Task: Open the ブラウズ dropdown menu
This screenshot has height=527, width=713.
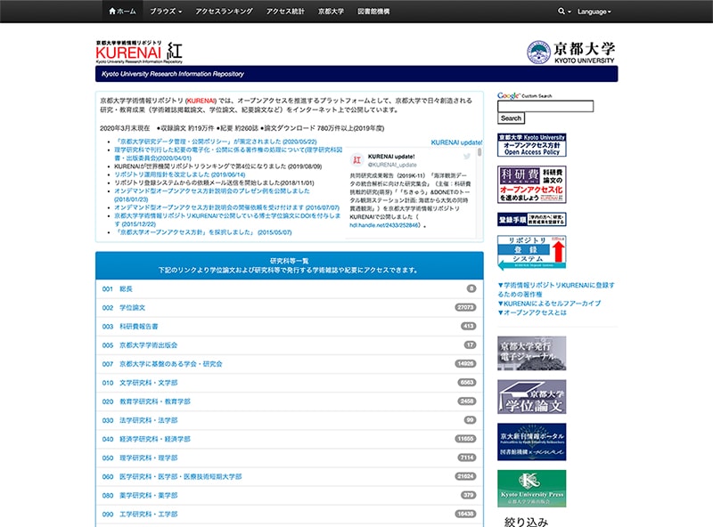Action: [166, 12]
